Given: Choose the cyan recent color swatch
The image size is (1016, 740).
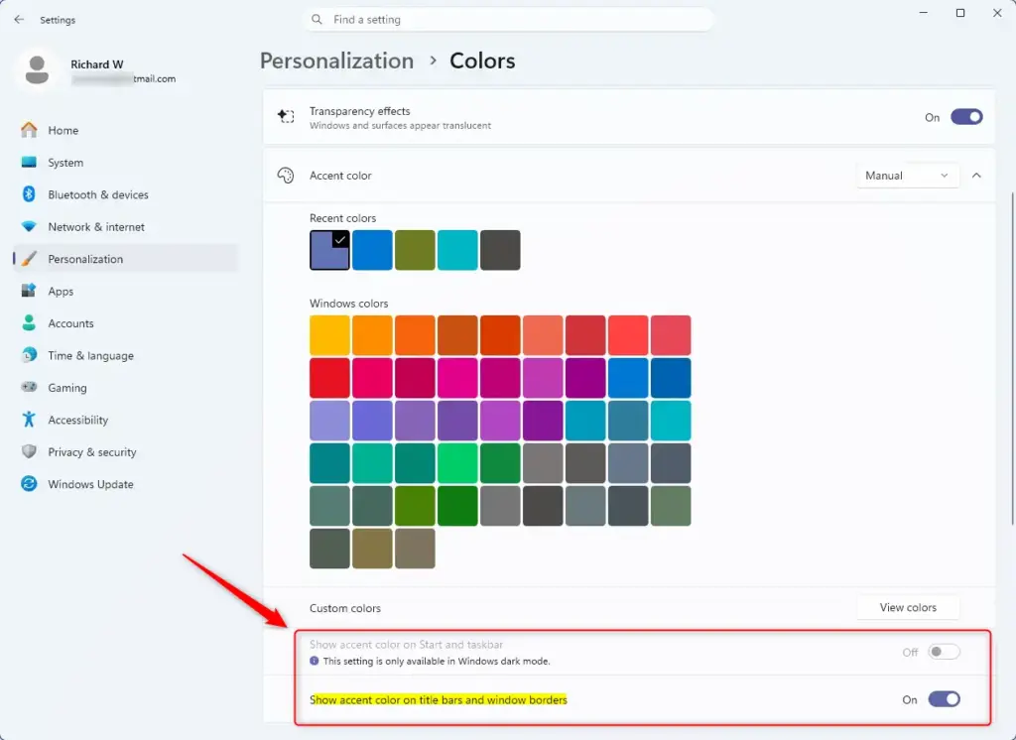Looking at the screenshot, I should pyautogui.click(x=457, y=249).
